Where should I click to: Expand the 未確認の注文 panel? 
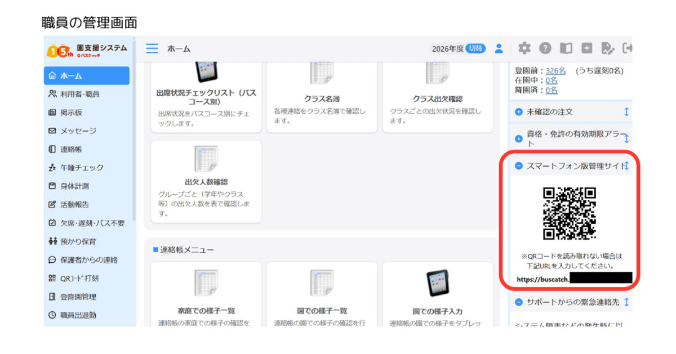519,112
